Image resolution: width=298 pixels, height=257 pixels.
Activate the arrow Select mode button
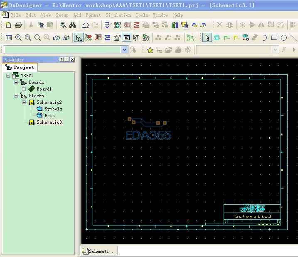click(207, 38)
